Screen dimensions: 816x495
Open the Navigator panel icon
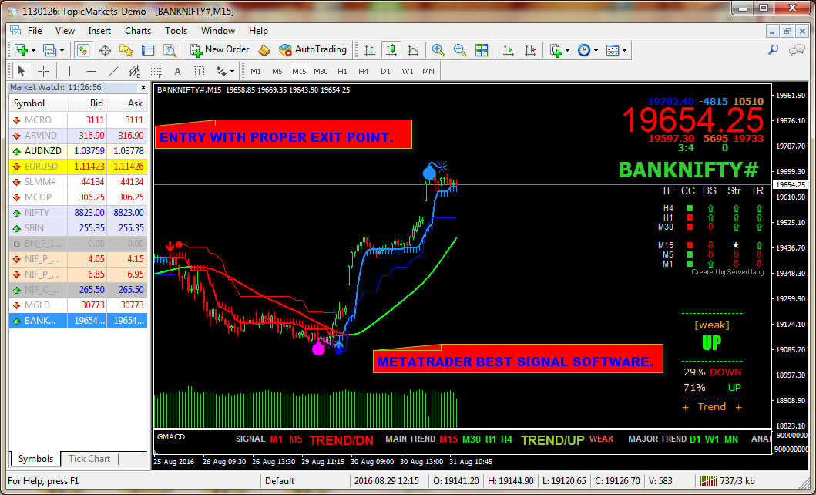(126, 50)
